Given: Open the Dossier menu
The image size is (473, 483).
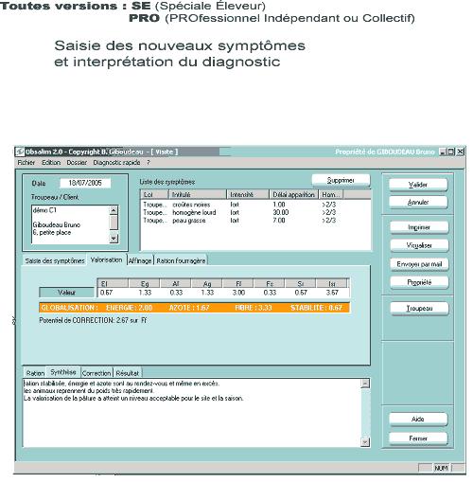Looking at the screenshot, I should tap(77, 163).
